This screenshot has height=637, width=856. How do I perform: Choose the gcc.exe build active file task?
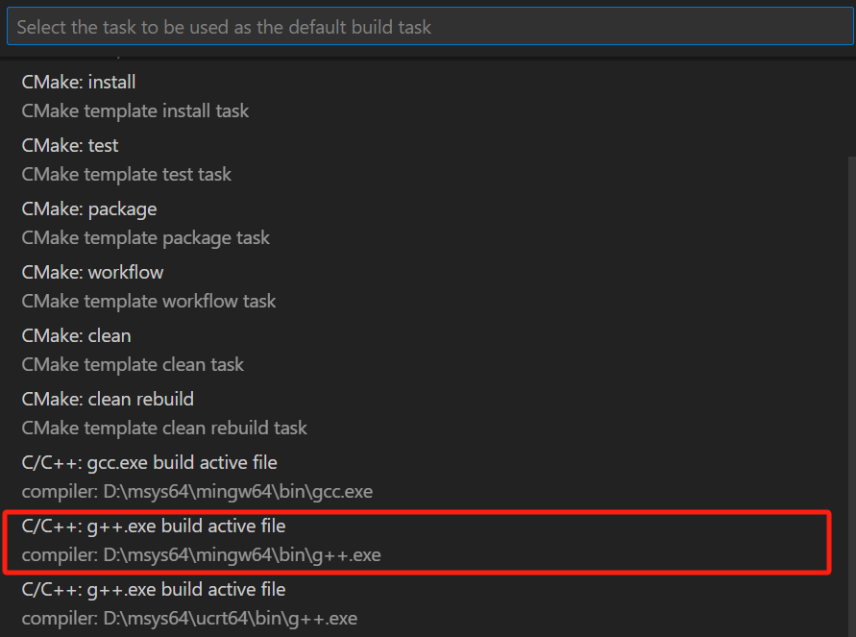(x=149, y=462)
